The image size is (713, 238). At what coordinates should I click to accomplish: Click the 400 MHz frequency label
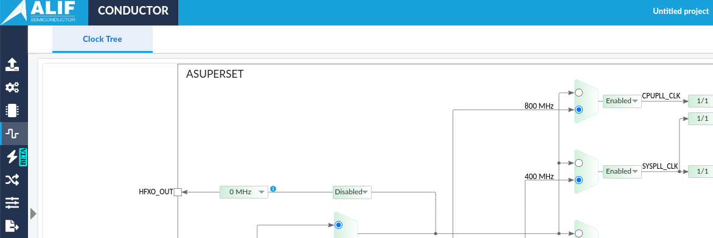click(x=539, y=177)
